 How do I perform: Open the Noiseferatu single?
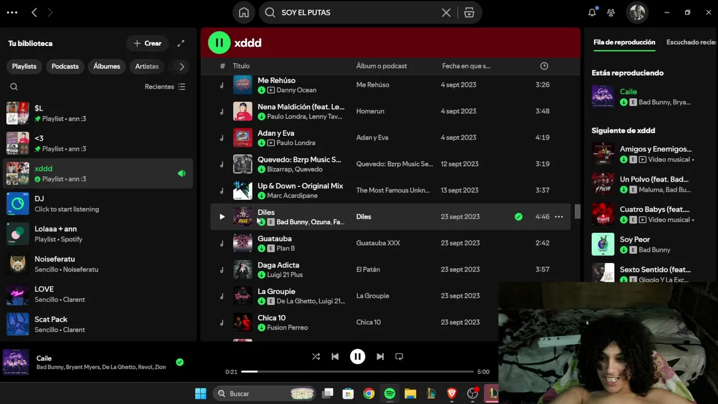tap(98, 264)
